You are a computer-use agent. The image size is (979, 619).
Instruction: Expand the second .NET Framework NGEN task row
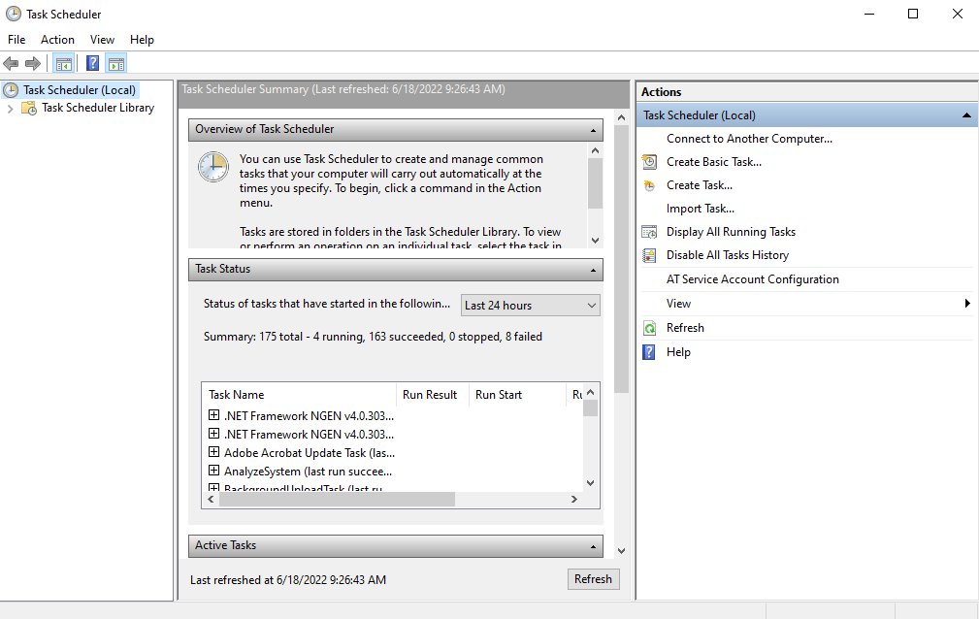tap(213, 434)
